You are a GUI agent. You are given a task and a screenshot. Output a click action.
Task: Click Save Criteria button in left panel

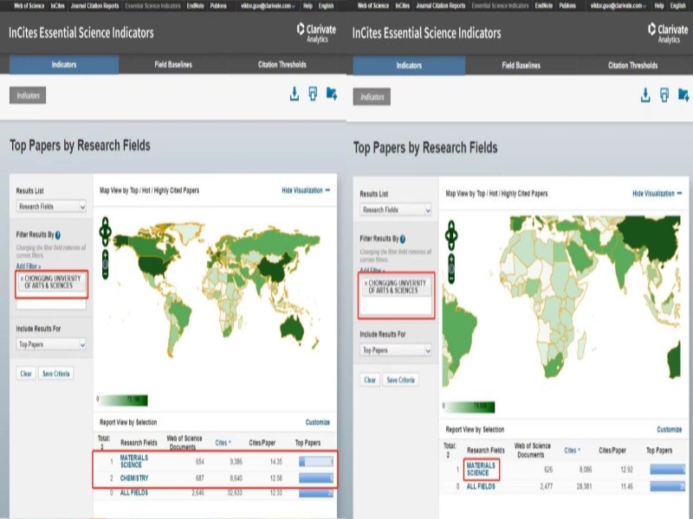pos(56,374)
